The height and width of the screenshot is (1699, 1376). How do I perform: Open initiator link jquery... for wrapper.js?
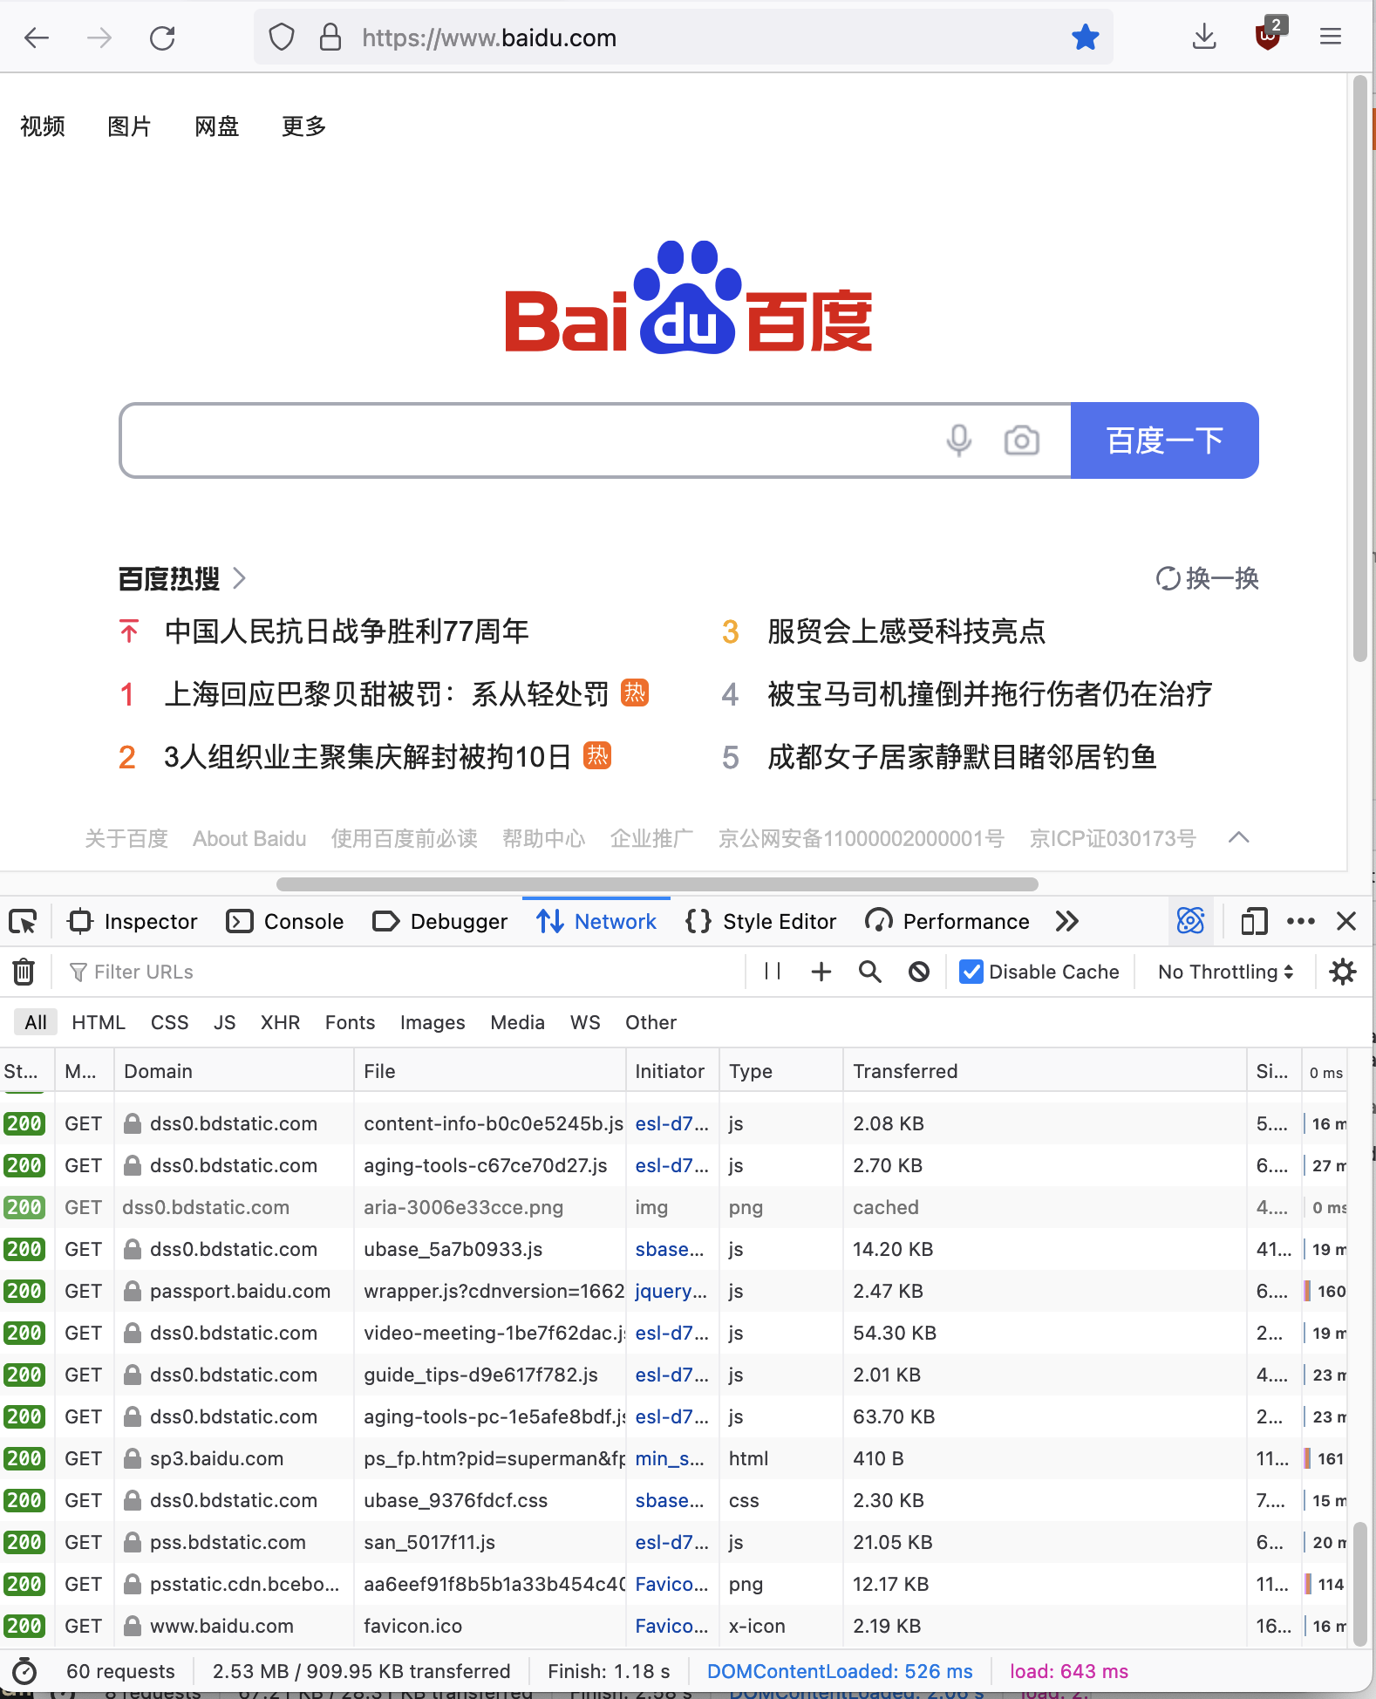(x=671, y=1291)
